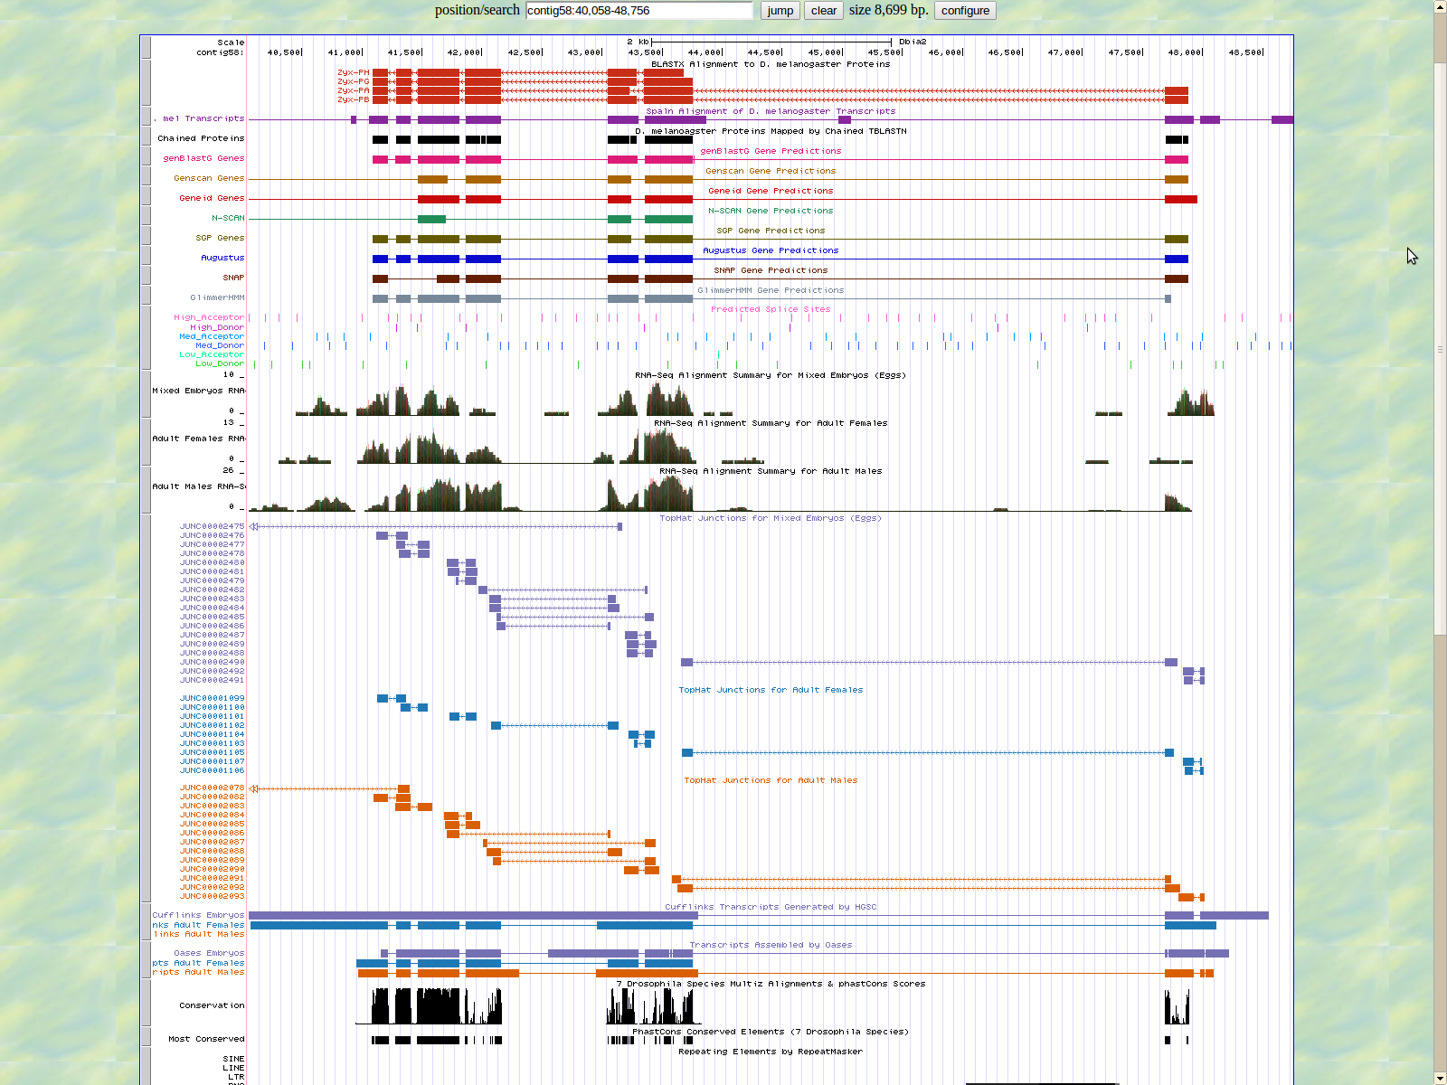This screenshot has width=1447, height=1085.
Task: Open the Chained Proteins track label
Action: click(201, 138)
